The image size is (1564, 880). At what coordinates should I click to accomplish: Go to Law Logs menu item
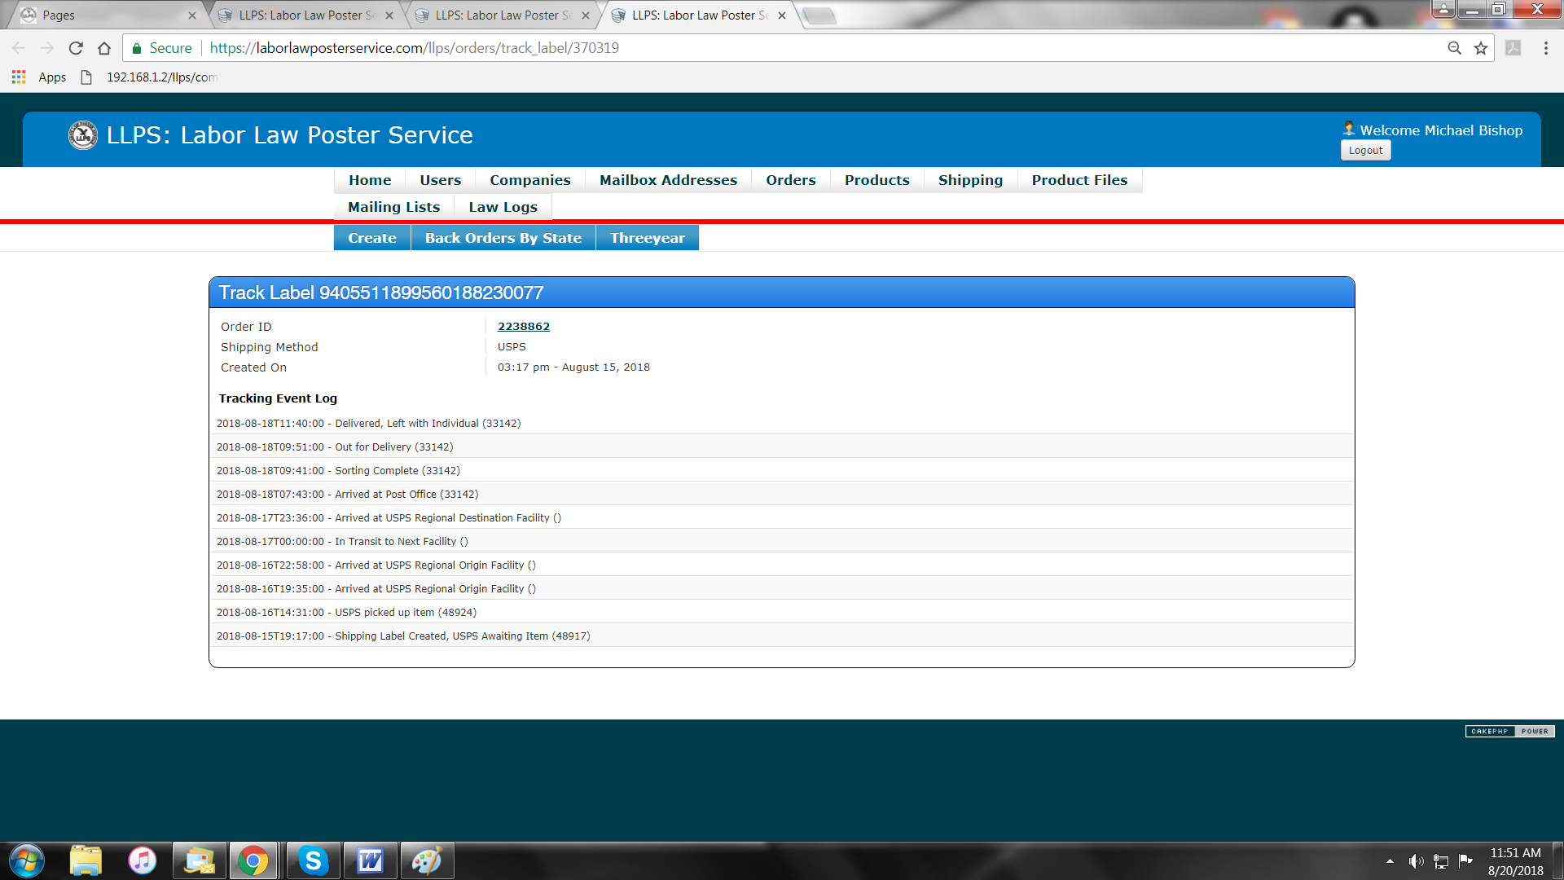pyautogui.click(x=503, y=207)
